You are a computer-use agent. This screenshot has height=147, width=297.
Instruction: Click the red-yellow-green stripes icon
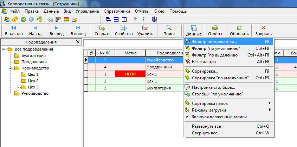(x=66, y=19)
